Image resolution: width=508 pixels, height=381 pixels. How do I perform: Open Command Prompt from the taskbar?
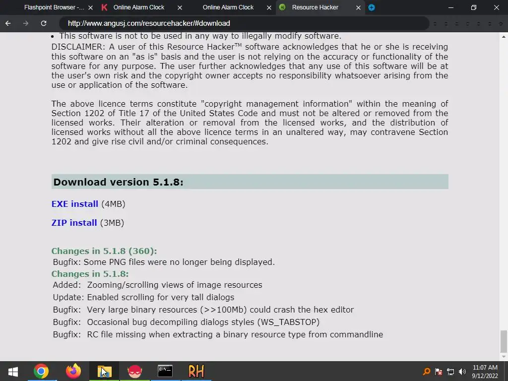(x=165, y=371)
